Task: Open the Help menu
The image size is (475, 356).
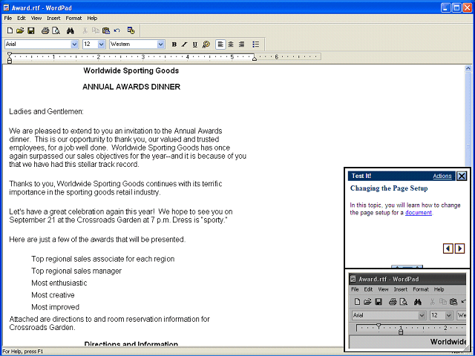Action: 92,18
